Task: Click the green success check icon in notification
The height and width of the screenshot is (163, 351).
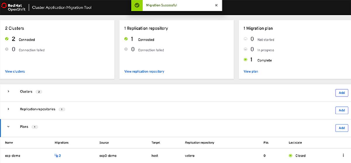Action: pos(137,5)
